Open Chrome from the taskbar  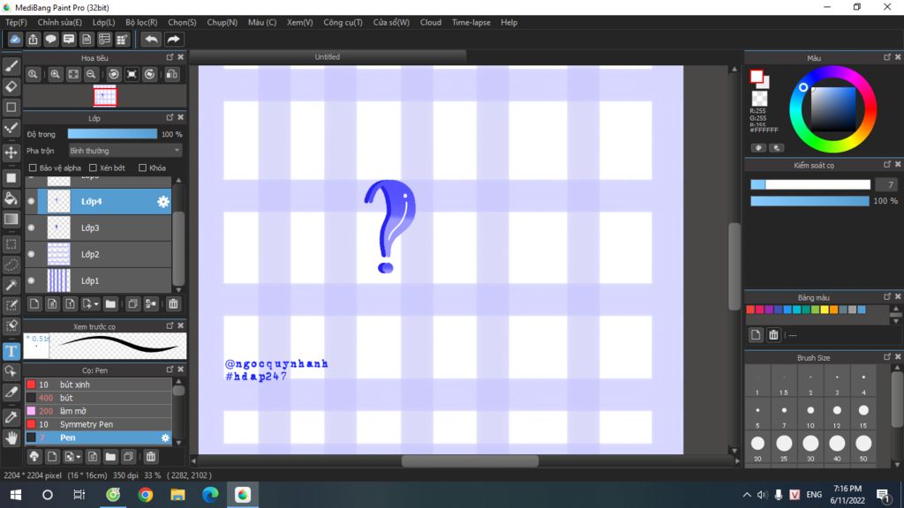click(146, 495)
